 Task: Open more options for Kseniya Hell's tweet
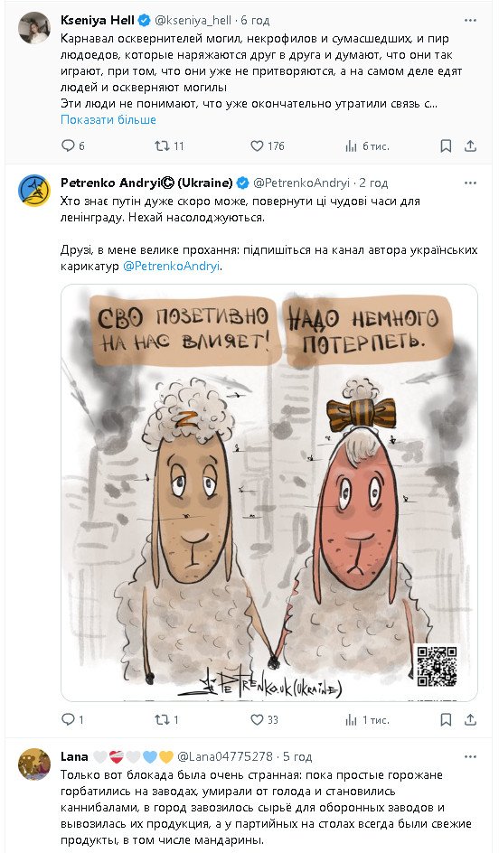click(471, 21)
